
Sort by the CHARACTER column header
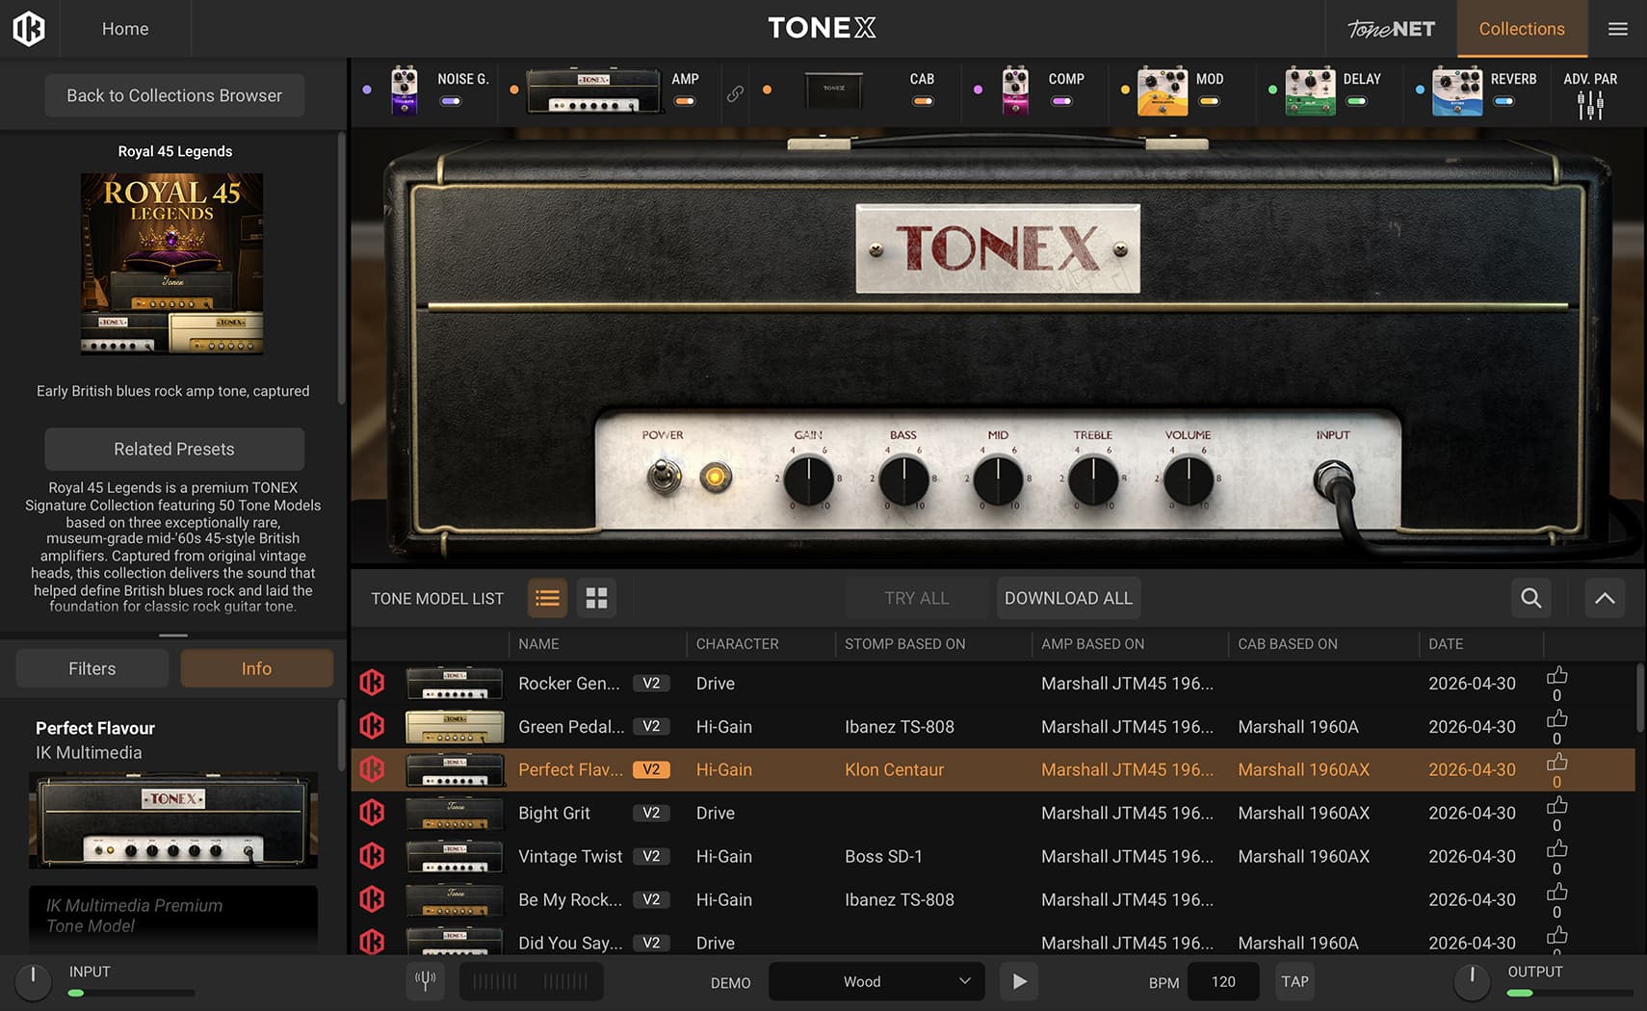(x=738, y=644)
